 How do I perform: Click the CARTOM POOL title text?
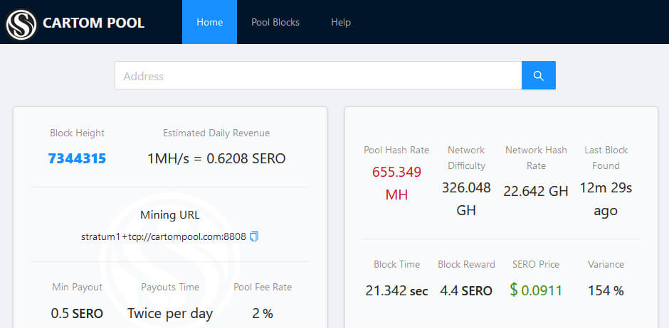coord(93,23)
